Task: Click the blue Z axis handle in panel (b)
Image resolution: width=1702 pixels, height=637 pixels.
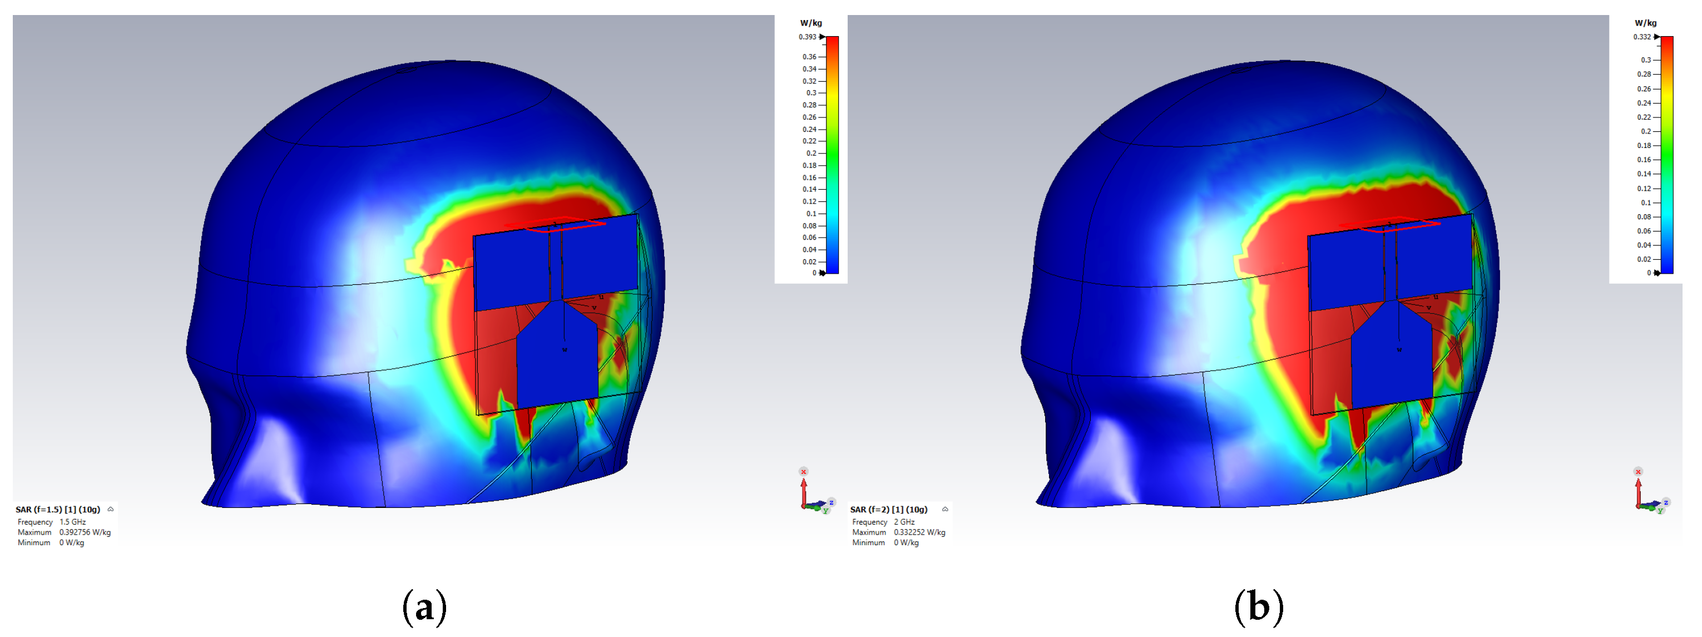Action: coord(1666,502)
